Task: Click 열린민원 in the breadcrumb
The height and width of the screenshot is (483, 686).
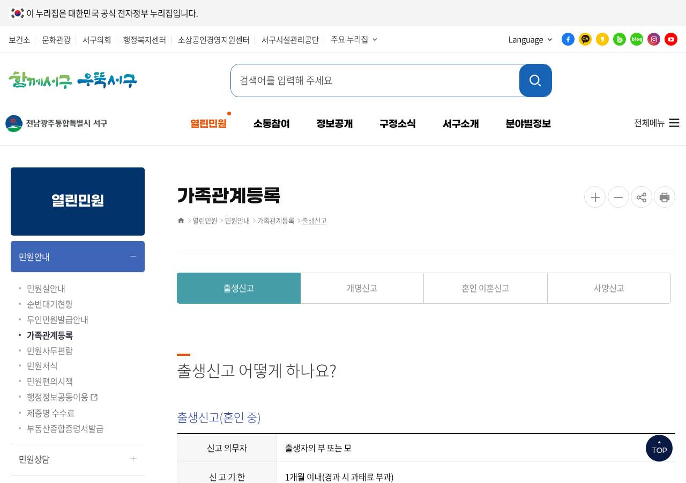Action: (x=205, y=221)
